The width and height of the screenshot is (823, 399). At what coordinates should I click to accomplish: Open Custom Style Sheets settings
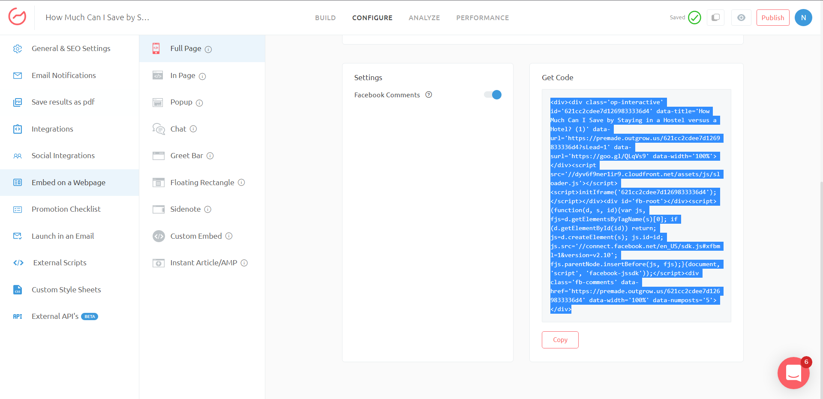click(69, 290)
